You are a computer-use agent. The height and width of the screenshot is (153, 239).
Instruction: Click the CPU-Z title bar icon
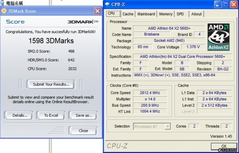108,4
